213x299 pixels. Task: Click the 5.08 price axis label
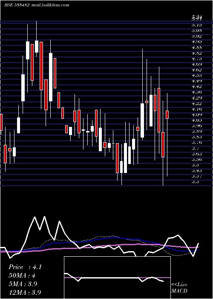pos(197,30)
